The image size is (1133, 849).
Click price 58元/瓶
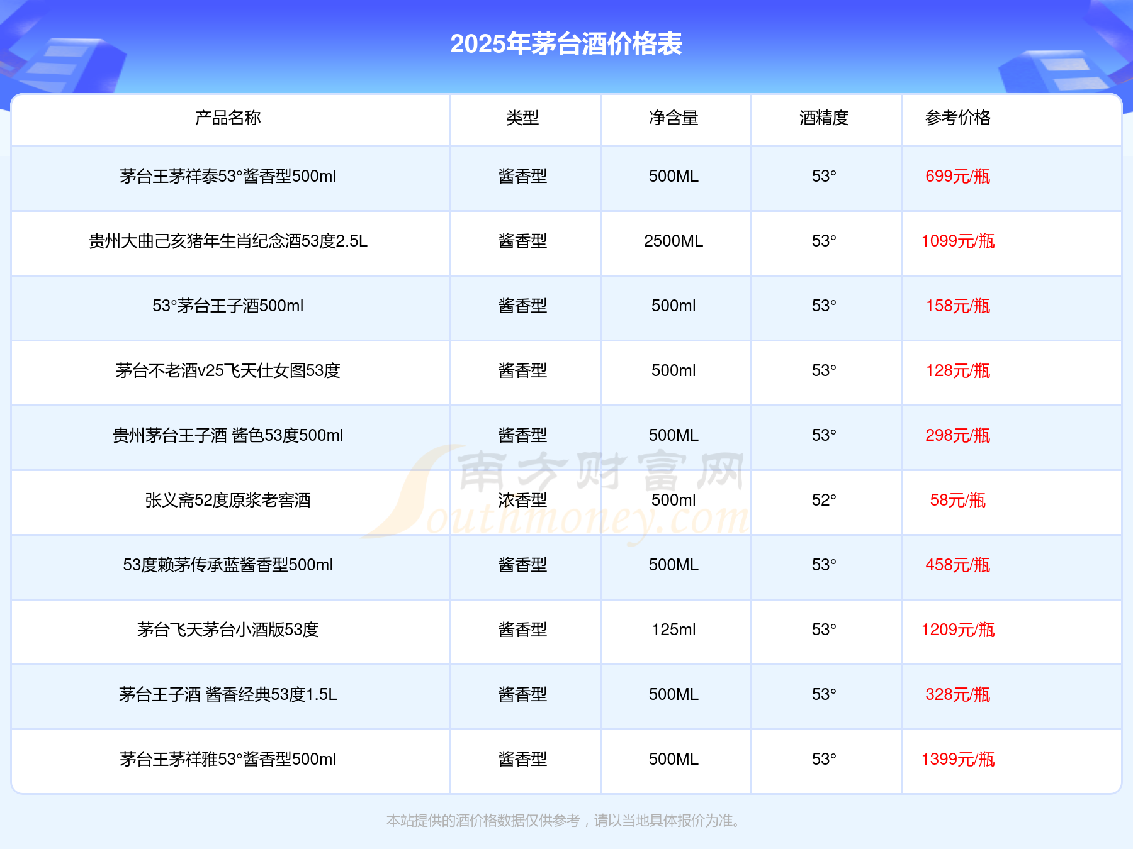[958, 500]
